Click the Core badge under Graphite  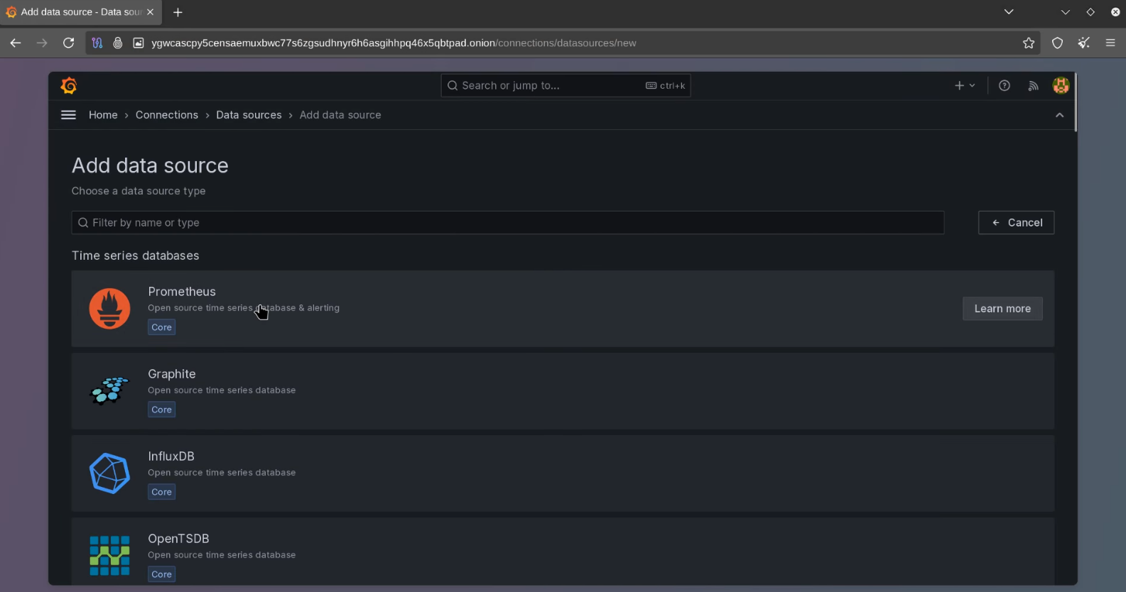[161, 410]
